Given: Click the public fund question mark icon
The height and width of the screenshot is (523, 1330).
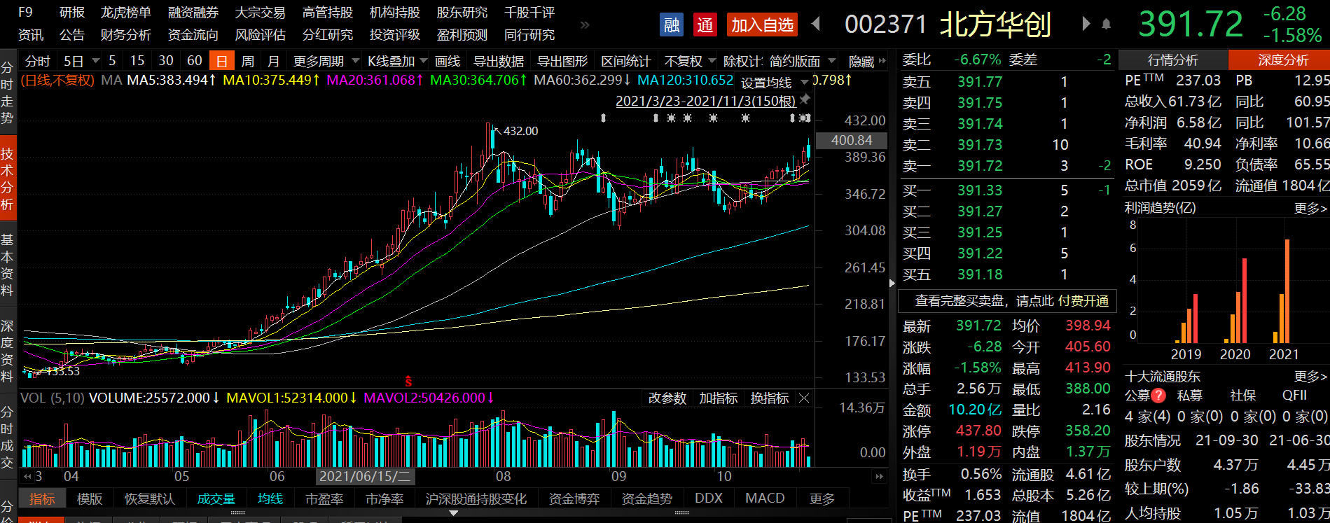Looking at the screenshot, I should coord(1158,396).
